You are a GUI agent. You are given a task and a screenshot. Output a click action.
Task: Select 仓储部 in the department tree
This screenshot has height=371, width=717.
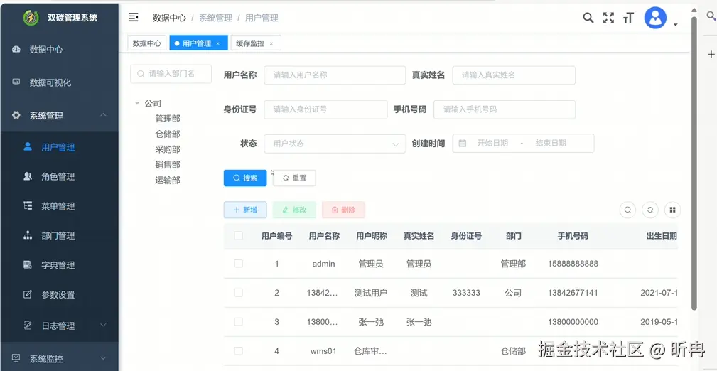coord(168,134)
